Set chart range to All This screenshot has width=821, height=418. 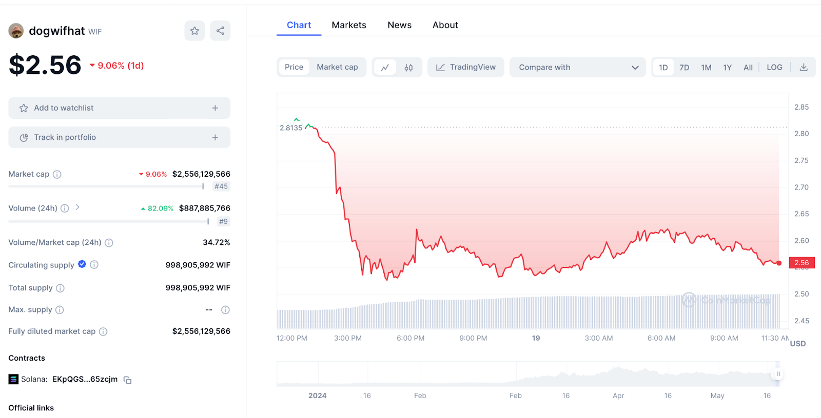point(748,67)
